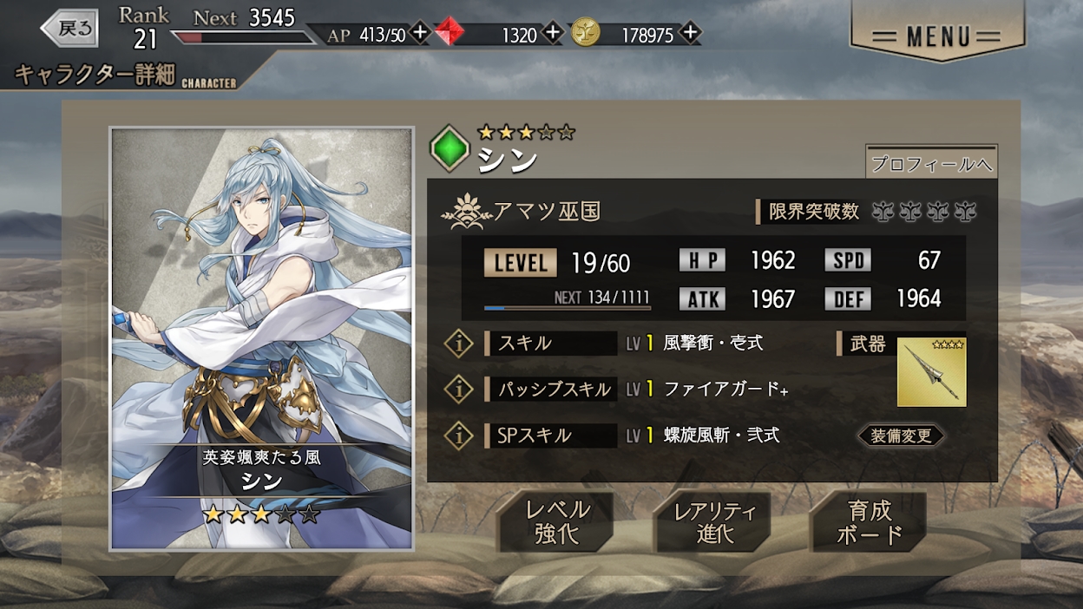Viewport: 1083px width, 609px height.
Task: Add red gems with the plus icon
Action: (553, 33)
